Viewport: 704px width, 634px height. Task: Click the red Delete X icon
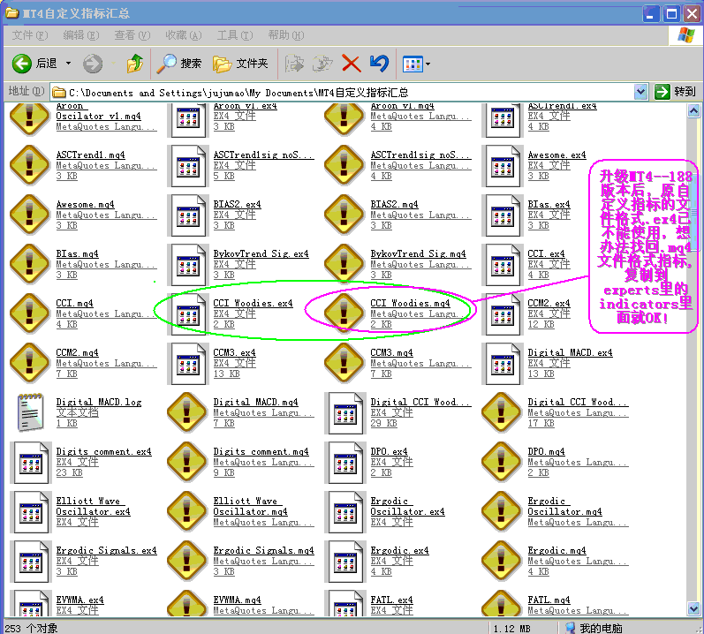351,64
